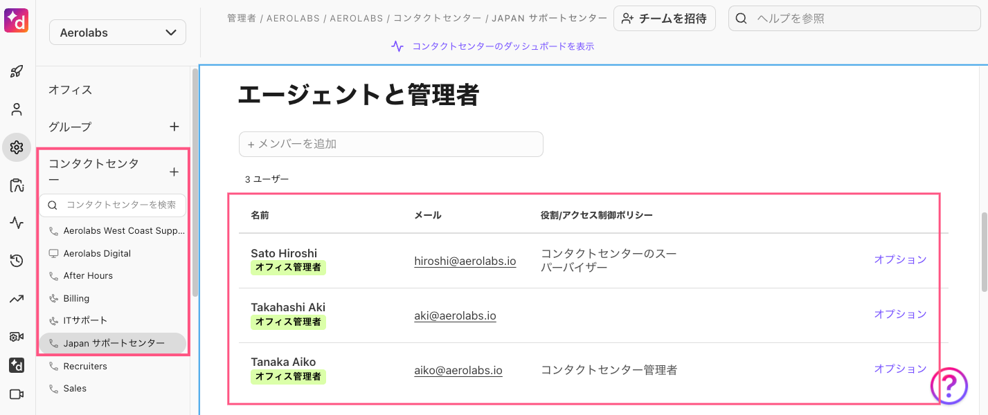Select Recruiters contact center
Image resolution: width=988 pixels, height=415 pixels.
point(85,367)
